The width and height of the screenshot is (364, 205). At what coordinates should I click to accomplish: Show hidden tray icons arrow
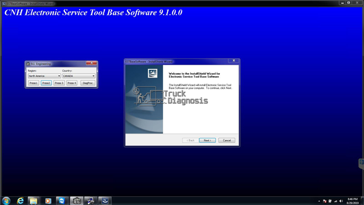[x=319, y=201]
